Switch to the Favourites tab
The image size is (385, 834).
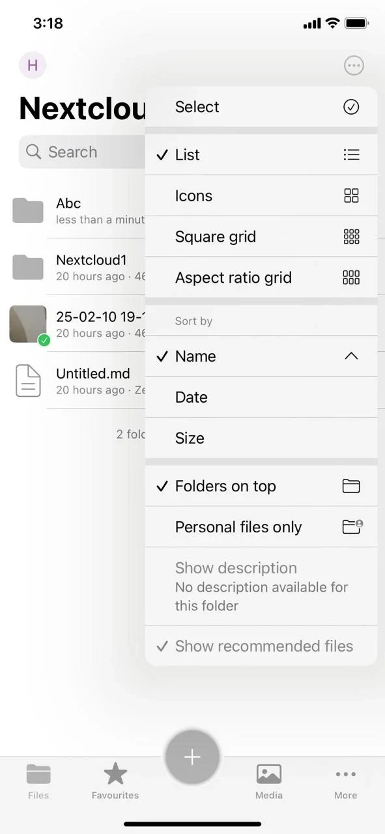point(115,781)
